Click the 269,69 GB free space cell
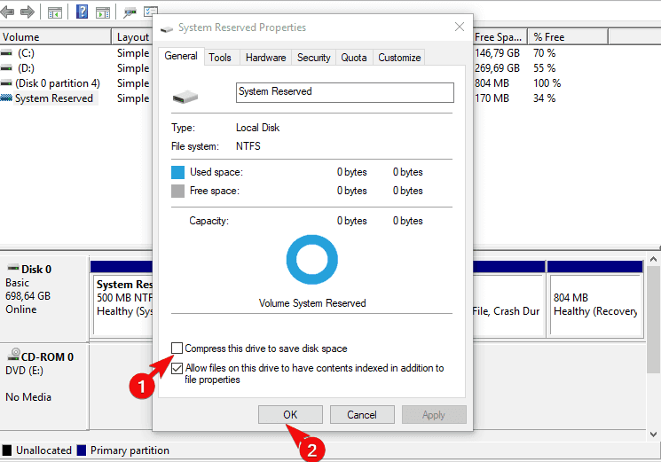 tap(498, 68)
